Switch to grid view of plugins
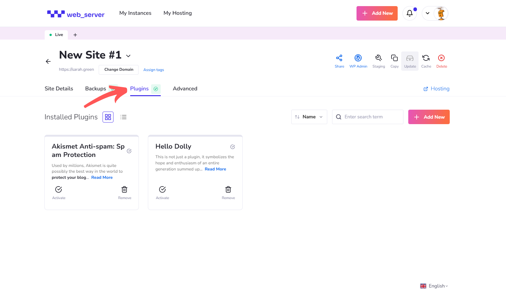The height and width of the screenshot is (292, 506). tap(108, 117)
